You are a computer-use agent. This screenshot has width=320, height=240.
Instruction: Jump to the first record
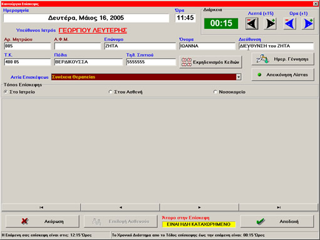41,207
